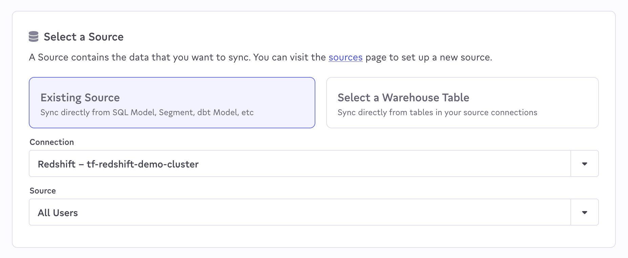Click the Existing Source title text
628x258 pixels.
(x=80, y=98)
